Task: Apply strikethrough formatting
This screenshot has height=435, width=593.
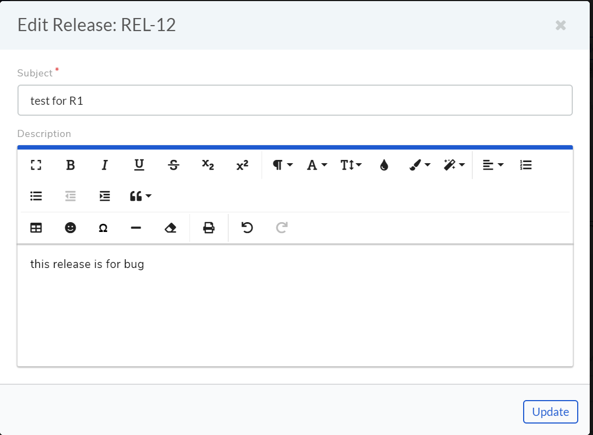Action: (174, 165)
